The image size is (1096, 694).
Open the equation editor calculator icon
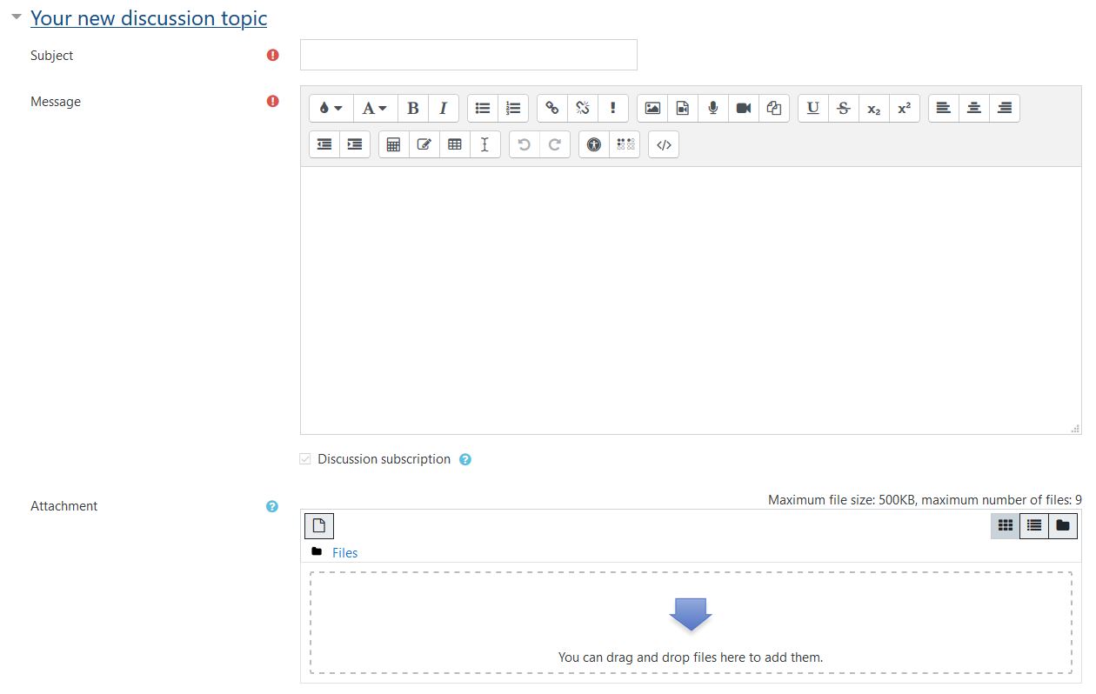393,144
